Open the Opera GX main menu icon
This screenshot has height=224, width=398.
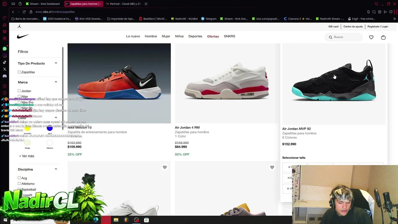4,4
